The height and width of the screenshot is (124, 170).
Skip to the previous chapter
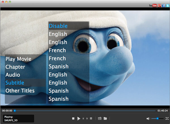[83, 119]
